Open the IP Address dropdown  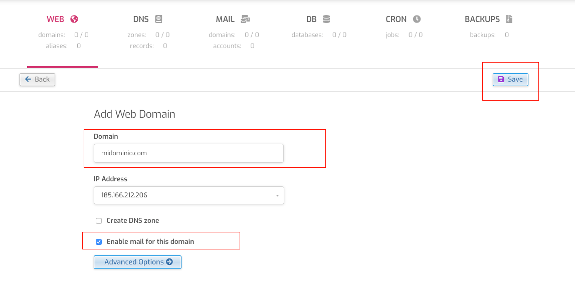[x=189, y=195]
